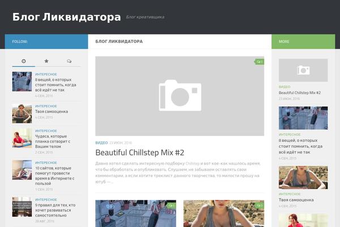
Task: Open the Chillstep link in the post excerpt
Action: click(192, 163)
